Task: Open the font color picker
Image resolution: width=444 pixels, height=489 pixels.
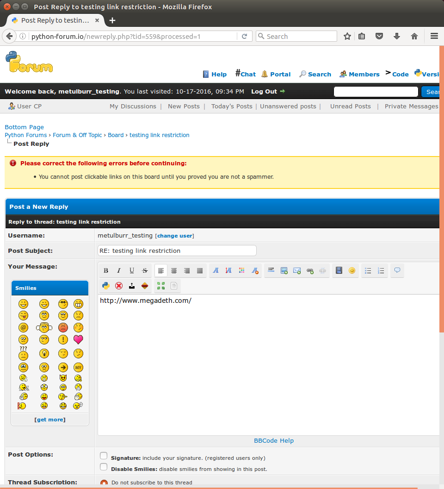Action: pyautogui.click(x=241, y=271)
